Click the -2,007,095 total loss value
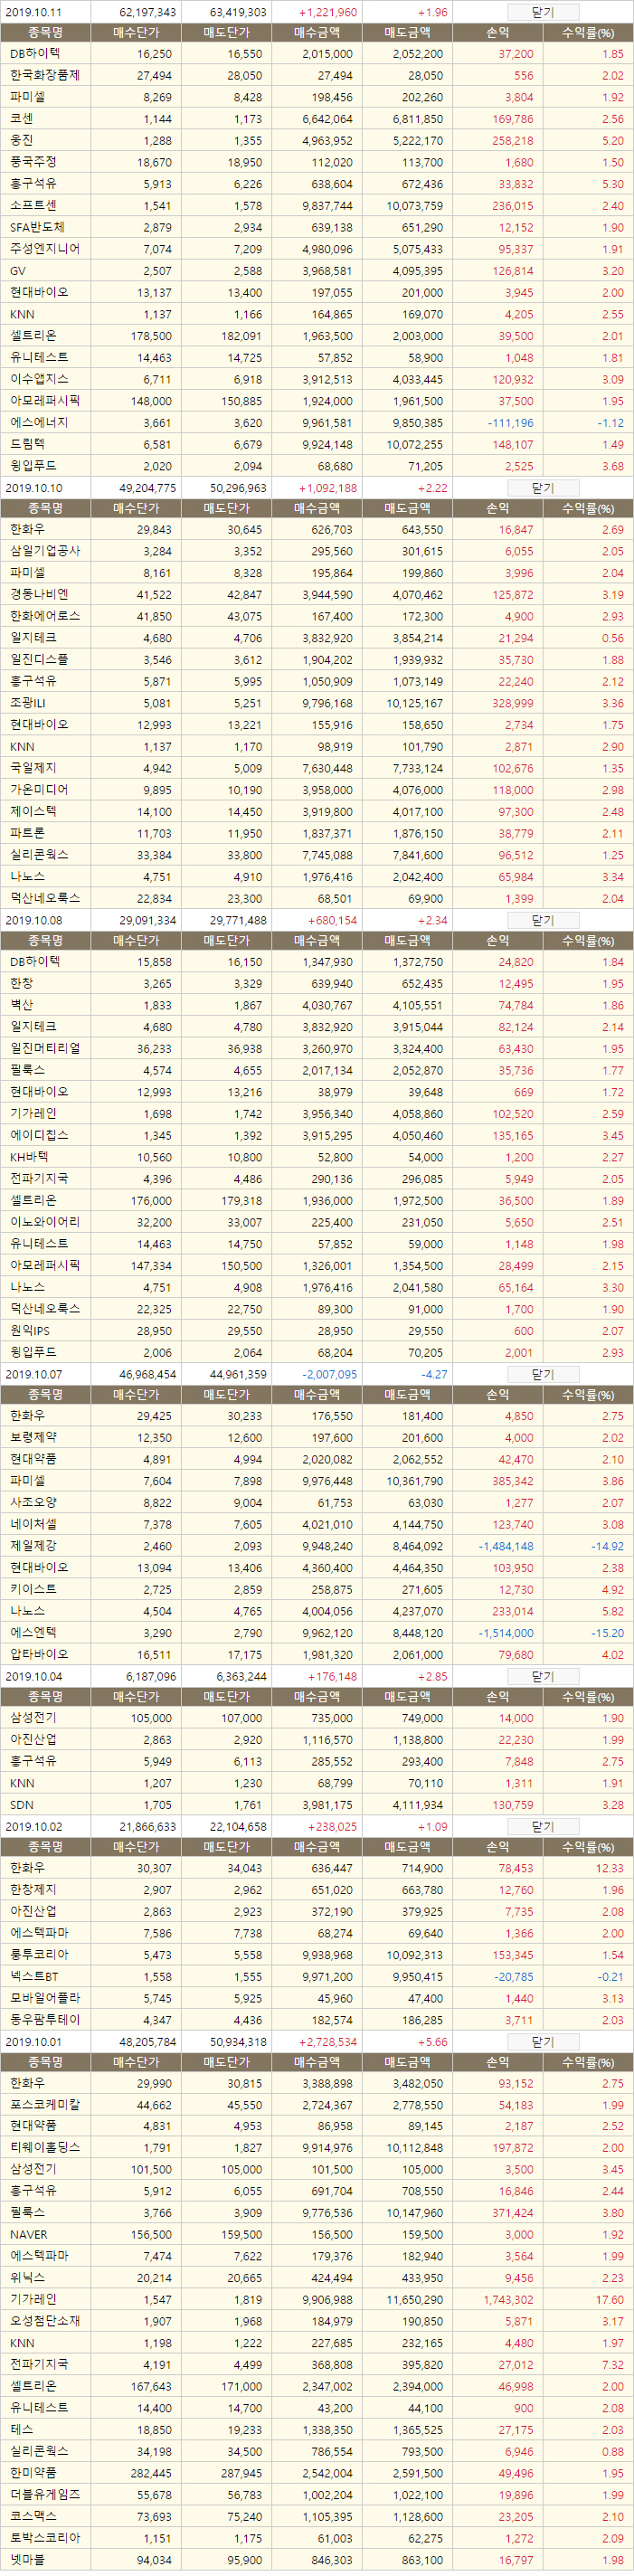The image size is (634, 2576). 329,1374
